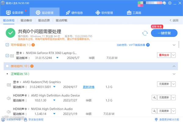Open the 硬件信息 tab
Screen dimensions: 183x122
[74, 13]
